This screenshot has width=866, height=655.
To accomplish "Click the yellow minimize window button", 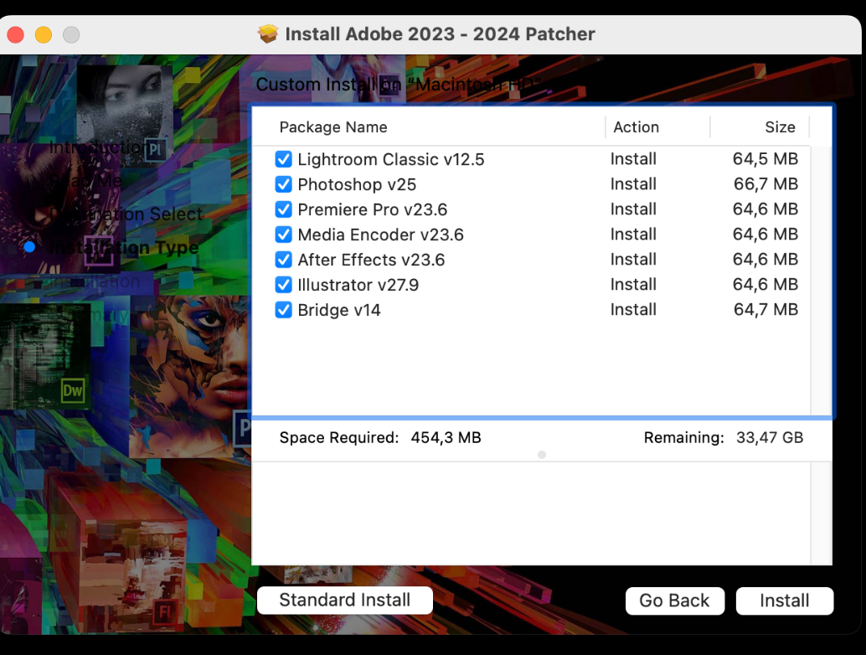I will click(x=44, y=35).
